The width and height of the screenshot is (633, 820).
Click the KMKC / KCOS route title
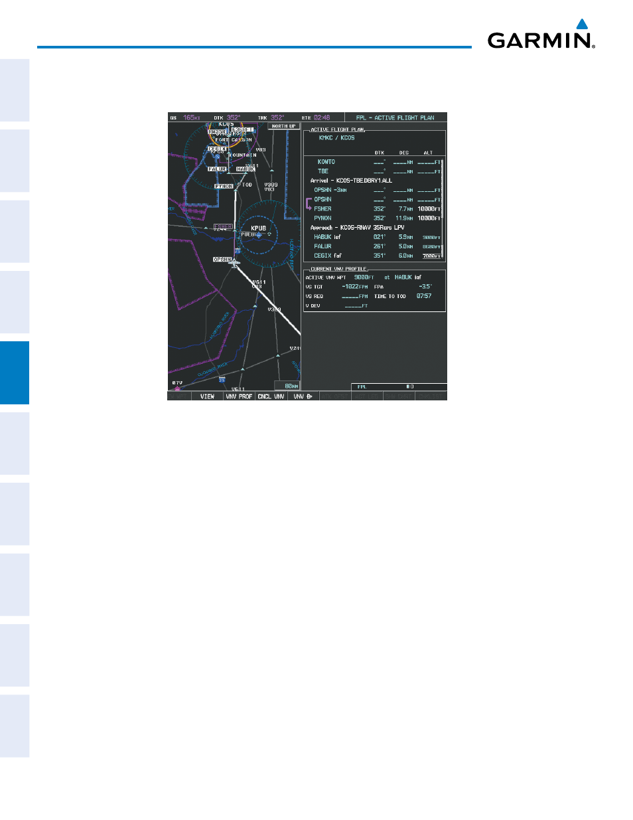point(336,138)
